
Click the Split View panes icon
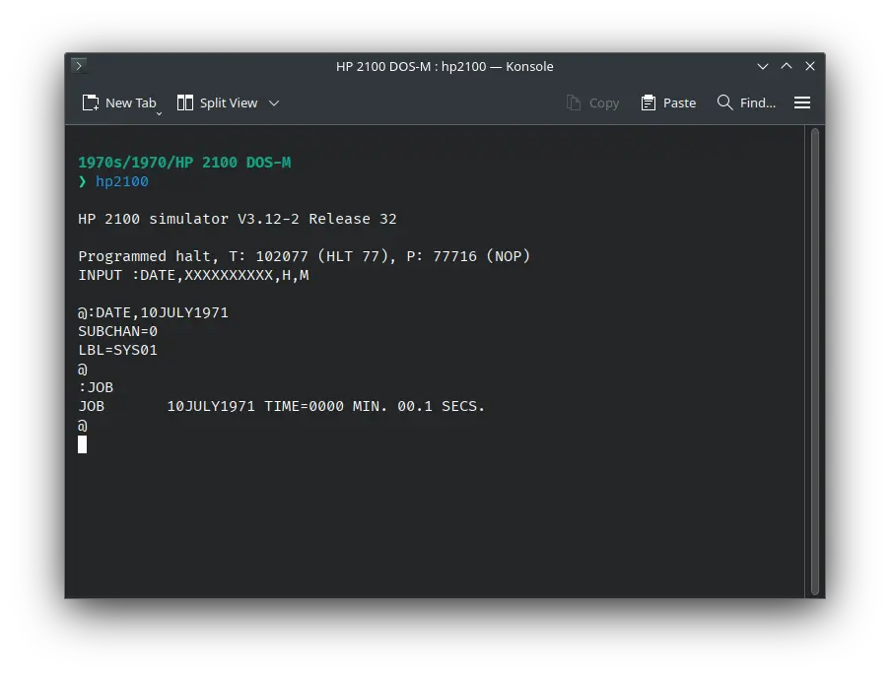coord(184,102)
